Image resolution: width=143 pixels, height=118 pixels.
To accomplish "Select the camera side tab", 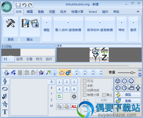I will tap(5, 96).
